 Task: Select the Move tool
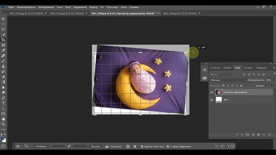tap(3, 19)
